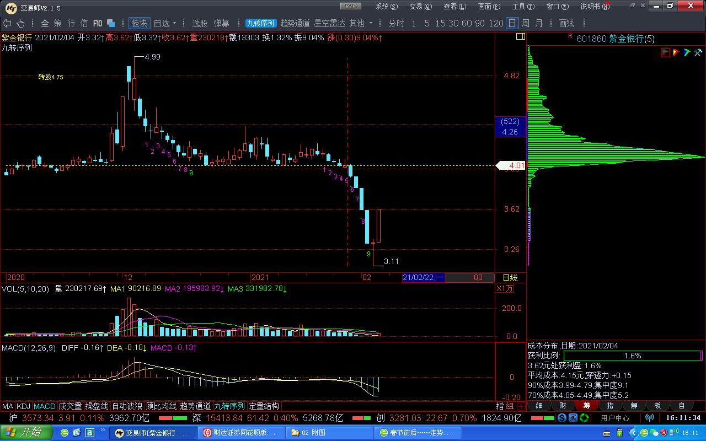Select the 成交量 indicator tab
This screenshot has height=441, width=706.
click(x=70, y=406)
